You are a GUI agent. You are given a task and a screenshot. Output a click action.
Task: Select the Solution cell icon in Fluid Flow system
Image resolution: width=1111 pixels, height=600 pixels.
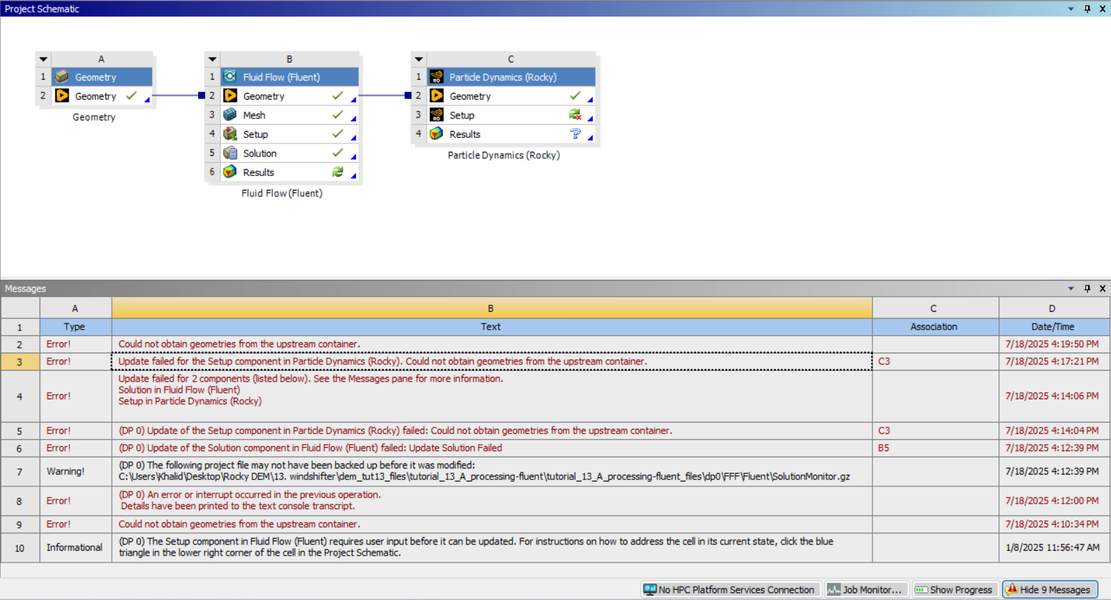point(230,153)
